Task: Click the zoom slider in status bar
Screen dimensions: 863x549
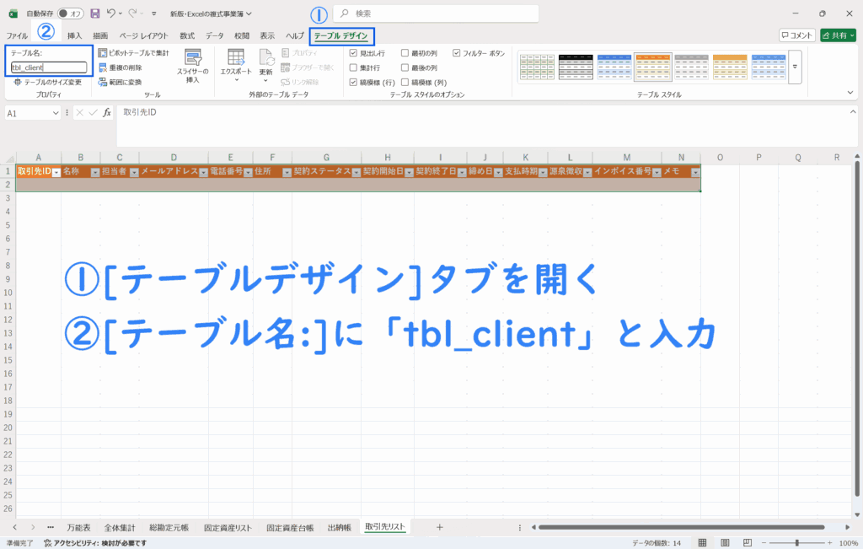Action: (x=797, y=543)
